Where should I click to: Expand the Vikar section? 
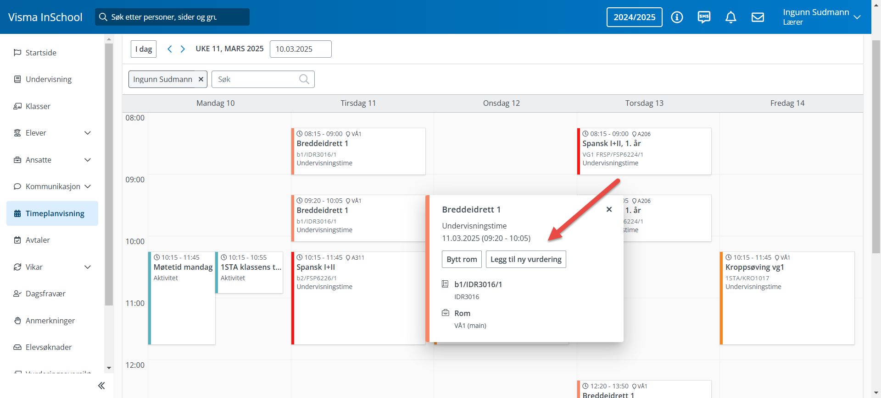[88, 267]
